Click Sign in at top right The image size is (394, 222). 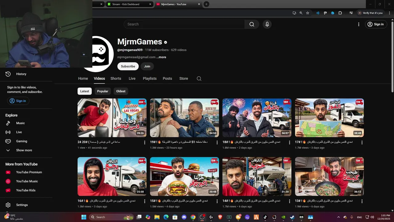point(376,24)
